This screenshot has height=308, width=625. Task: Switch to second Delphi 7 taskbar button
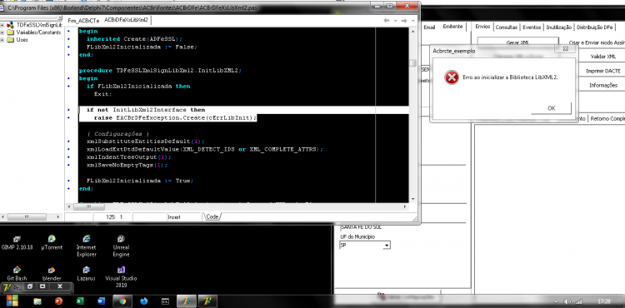coord(207,301)
